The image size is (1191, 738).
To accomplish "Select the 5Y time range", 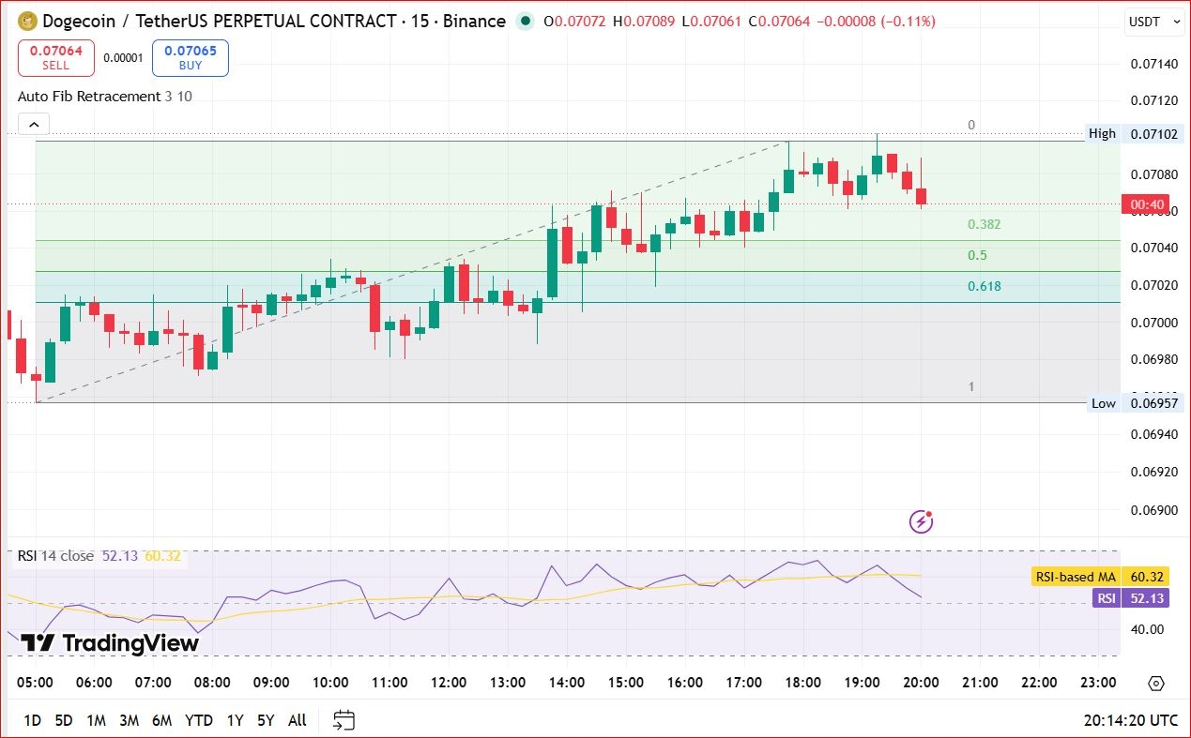I will pyautogui.click(x=266, y=720).
